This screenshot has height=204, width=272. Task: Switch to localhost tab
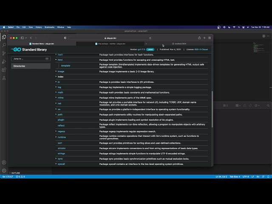(179, 44)
